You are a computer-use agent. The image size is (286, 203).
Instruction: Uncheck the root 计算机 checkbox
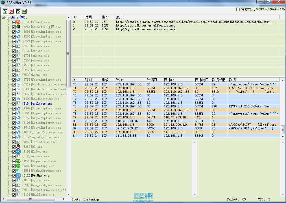pyautogui.click(x=8, y=17)
